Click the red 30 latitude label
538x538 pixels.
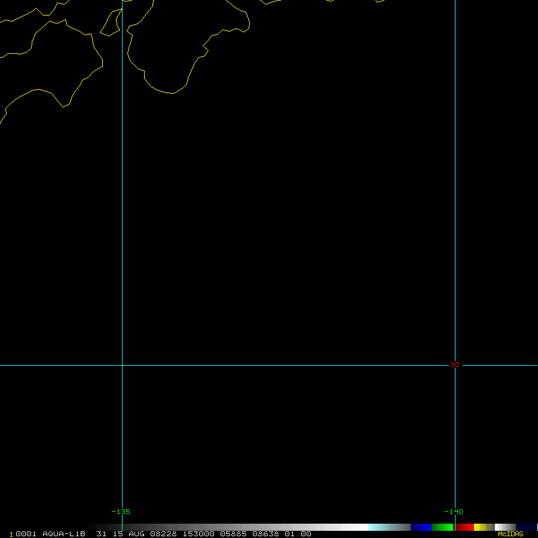455,365
